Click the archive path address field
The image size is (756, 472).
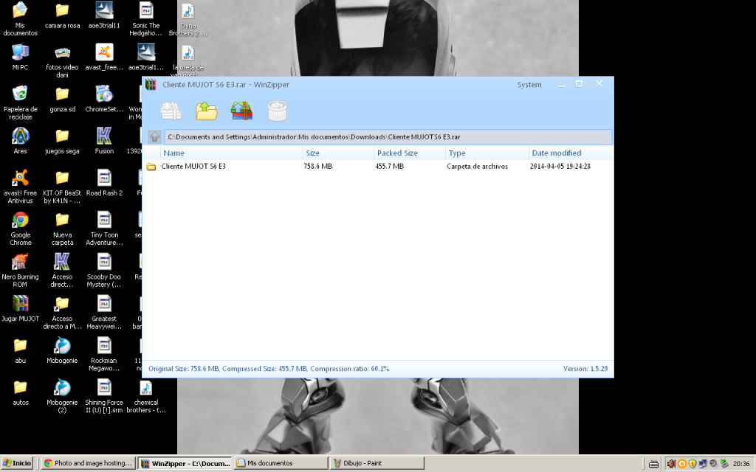(388, 137)
